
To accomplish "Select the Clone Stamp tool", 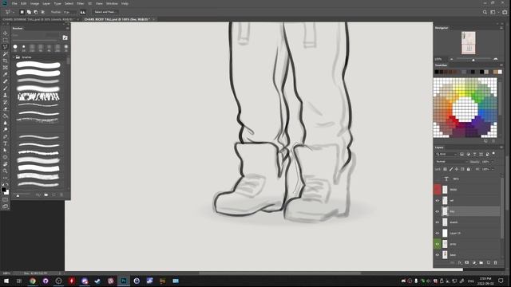I will click(x=6, y=95).
